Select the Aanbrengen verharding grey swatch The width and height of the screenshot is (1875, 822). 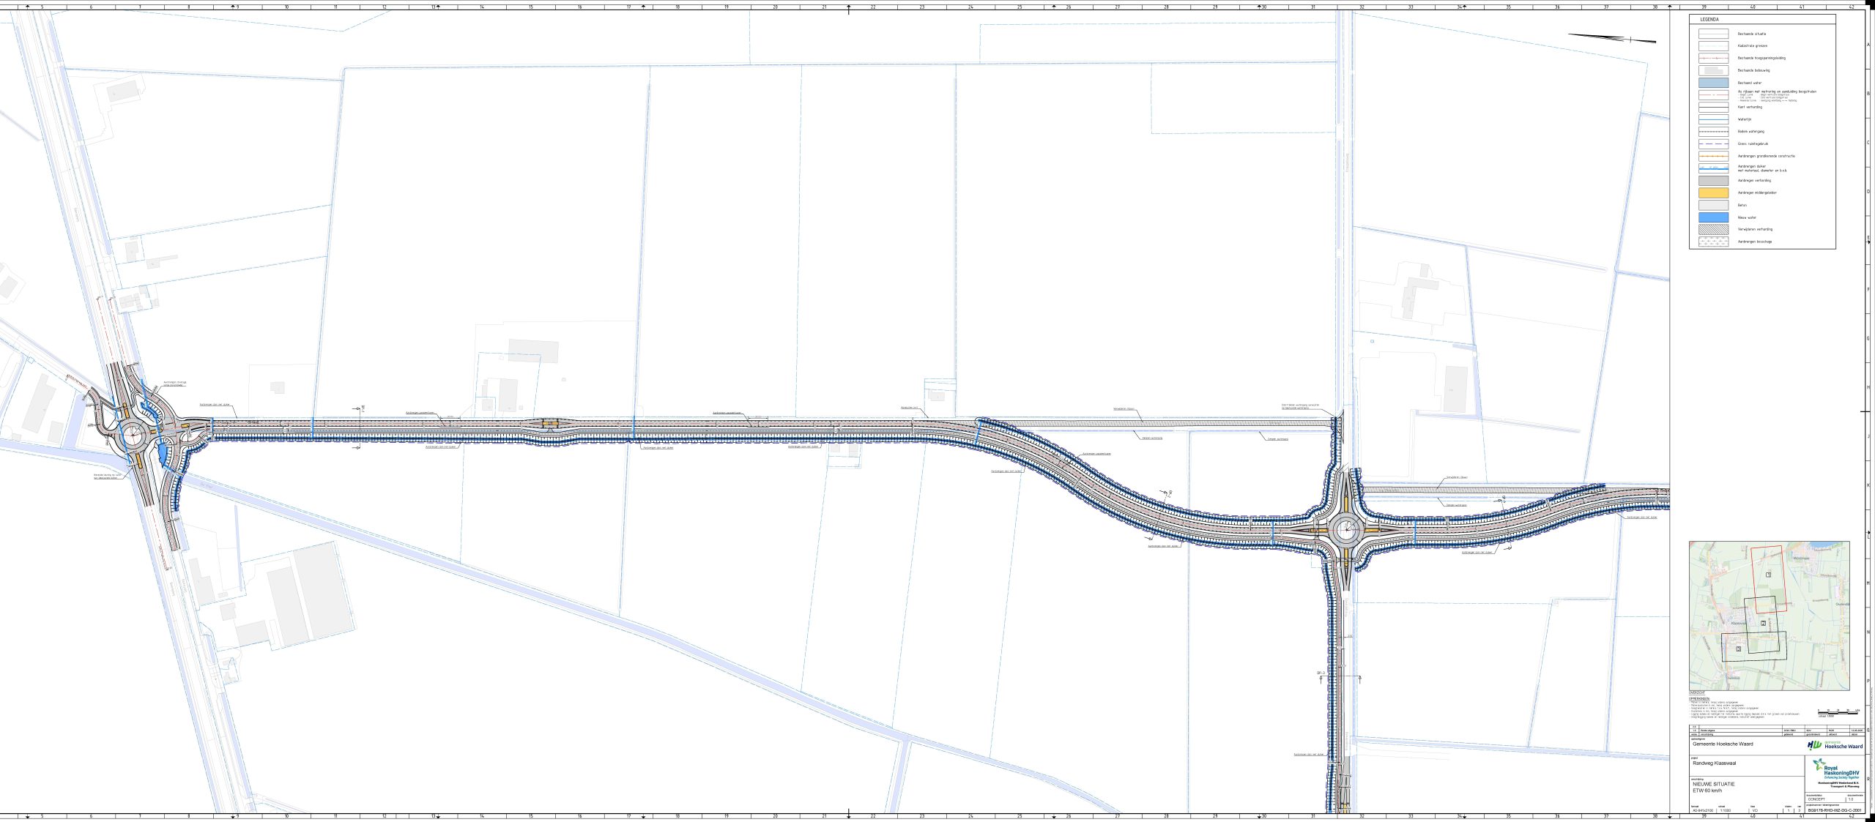click(x=1713, y=181)
